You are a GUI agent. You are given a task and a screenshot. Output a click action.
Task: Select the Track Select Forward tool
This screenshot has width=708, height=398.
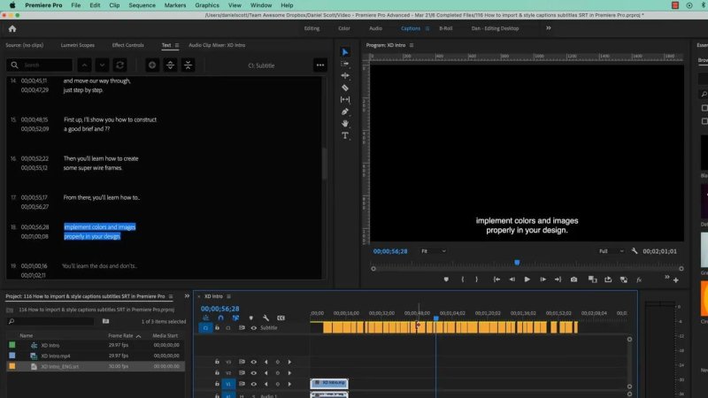[x=345, y=64]
